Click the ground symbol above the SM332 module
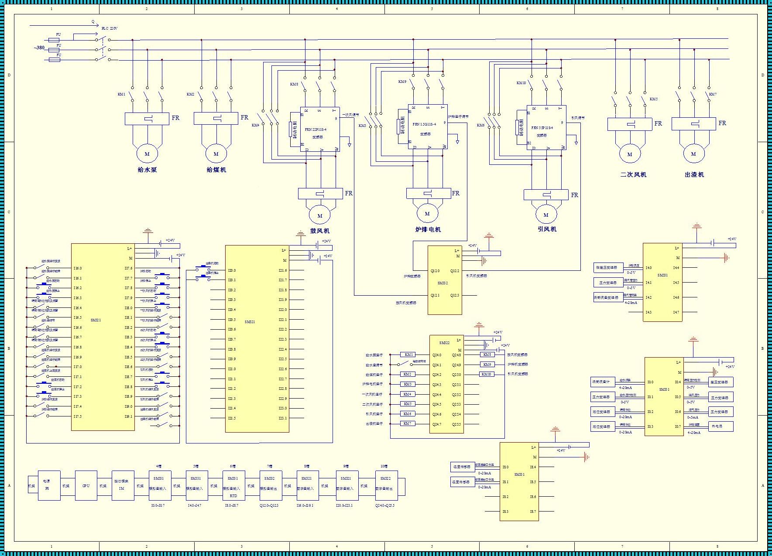772x556 pixels. [x=489, y=235]
